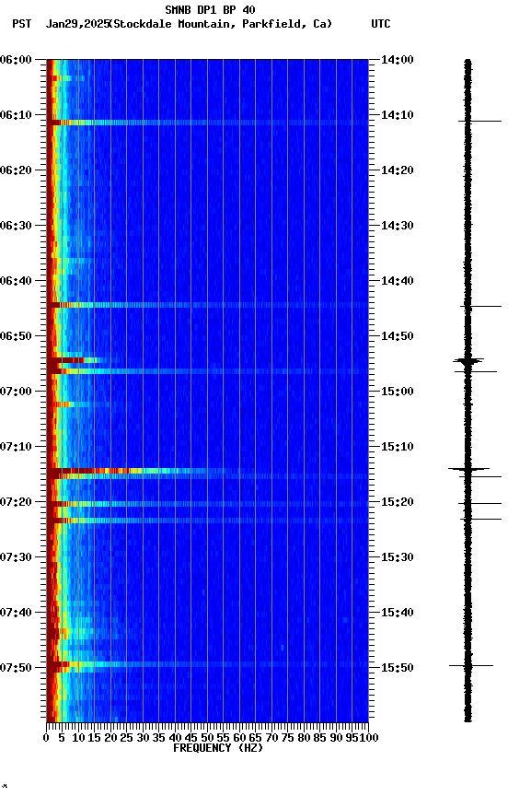The image size is (508, 796).
Task: Click the '06:00' PST time label
Action: [x=16, y=60]
